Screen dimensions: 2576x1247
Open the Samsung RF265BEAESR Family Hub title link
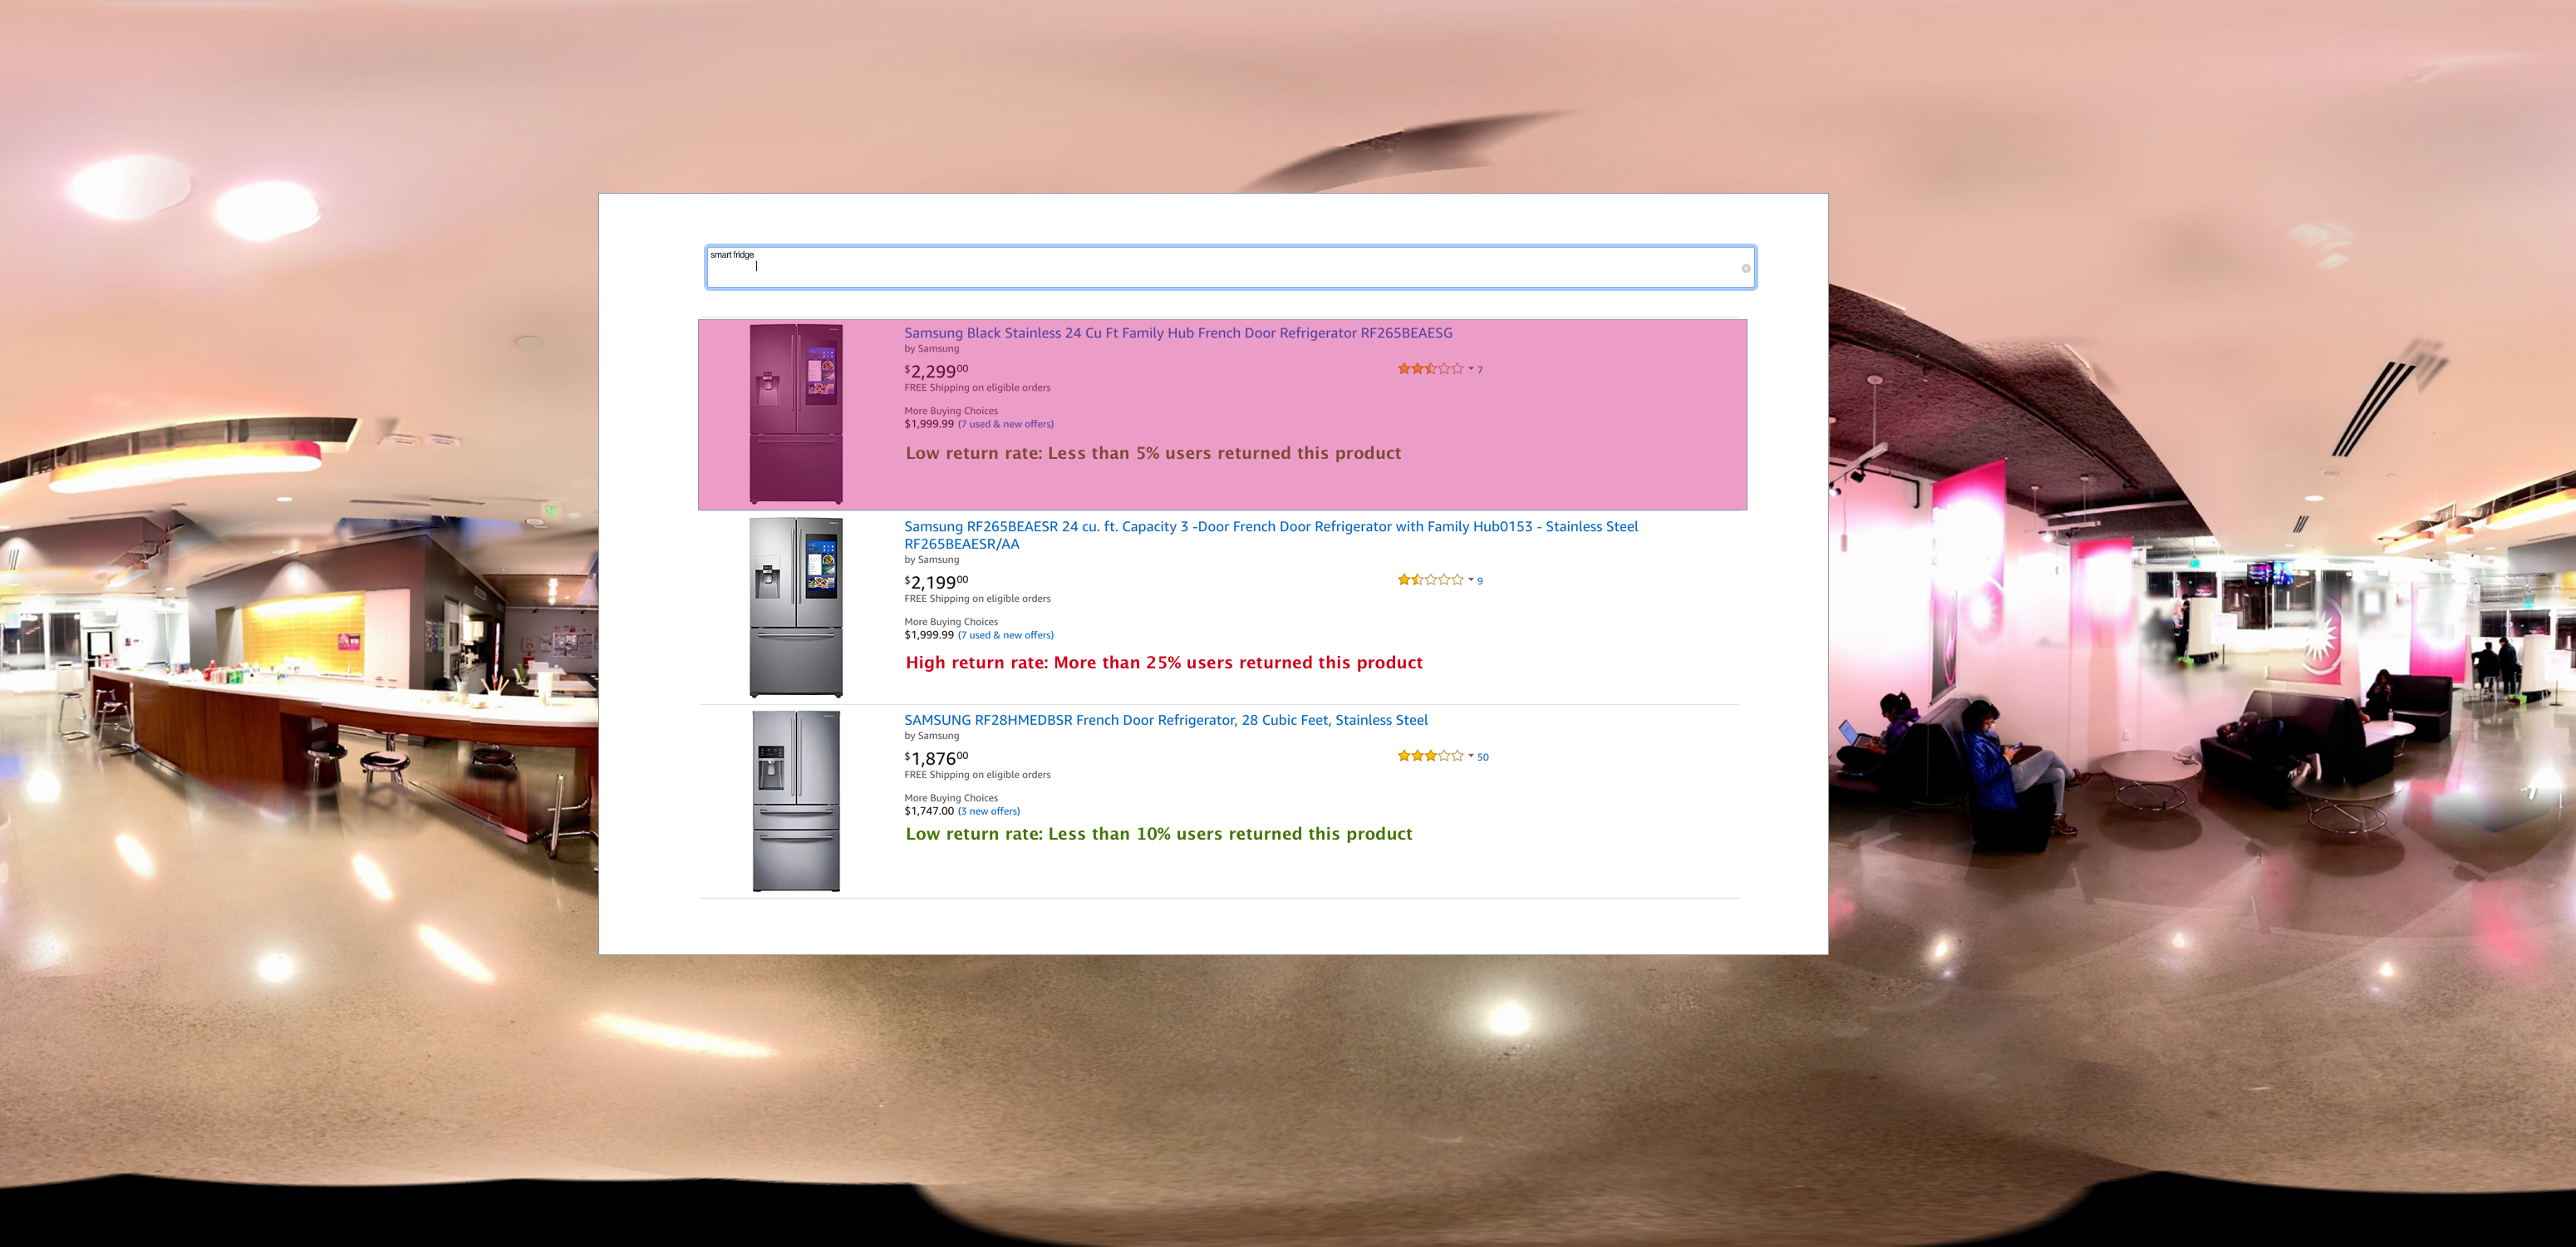pyautogui.click(x=1270, y=526)
